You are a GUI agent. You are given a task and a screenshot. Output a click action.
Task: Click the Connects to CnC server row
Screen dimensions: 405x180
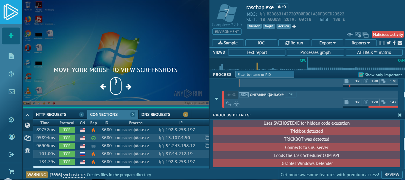306,147
